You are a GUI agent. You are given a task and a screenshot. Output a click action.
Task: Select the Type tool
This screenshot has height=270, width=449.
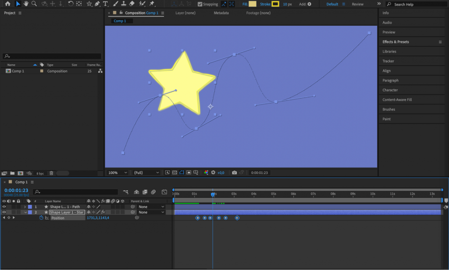(x=105, y=4)
